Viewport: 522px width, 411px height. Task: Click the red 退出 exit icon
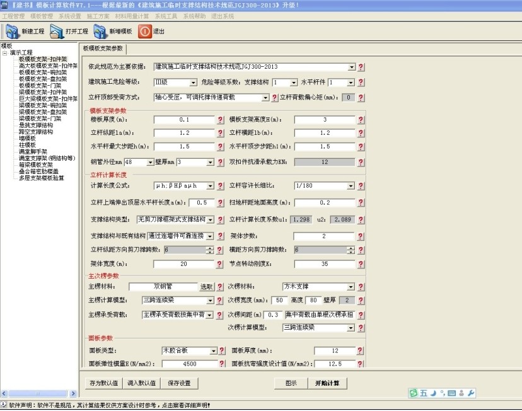tap(145, 32)
